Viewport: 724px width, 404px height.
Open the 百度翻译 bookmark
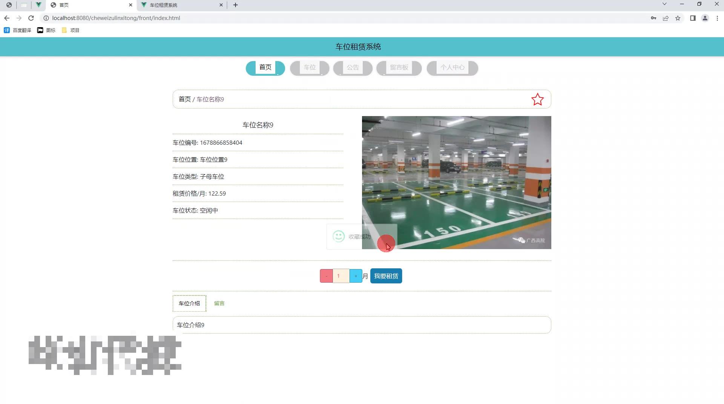18,30
